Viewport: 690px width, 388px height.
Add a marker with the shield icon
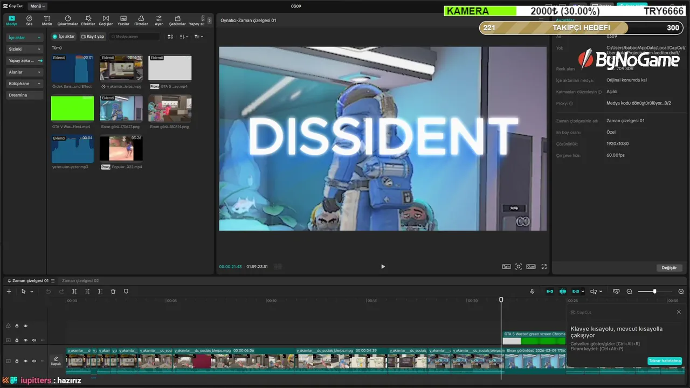tap(126, 292)
